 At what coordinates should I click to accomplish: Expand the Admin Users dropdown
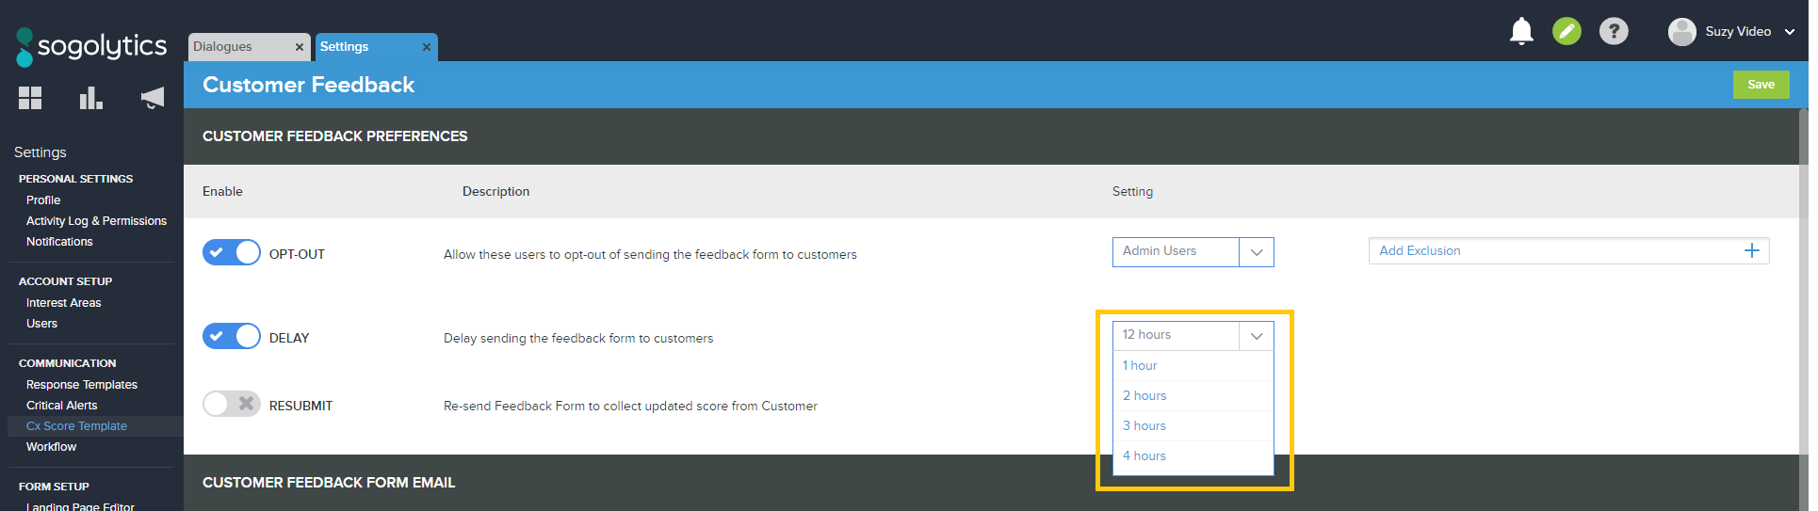click(1256, 252)
